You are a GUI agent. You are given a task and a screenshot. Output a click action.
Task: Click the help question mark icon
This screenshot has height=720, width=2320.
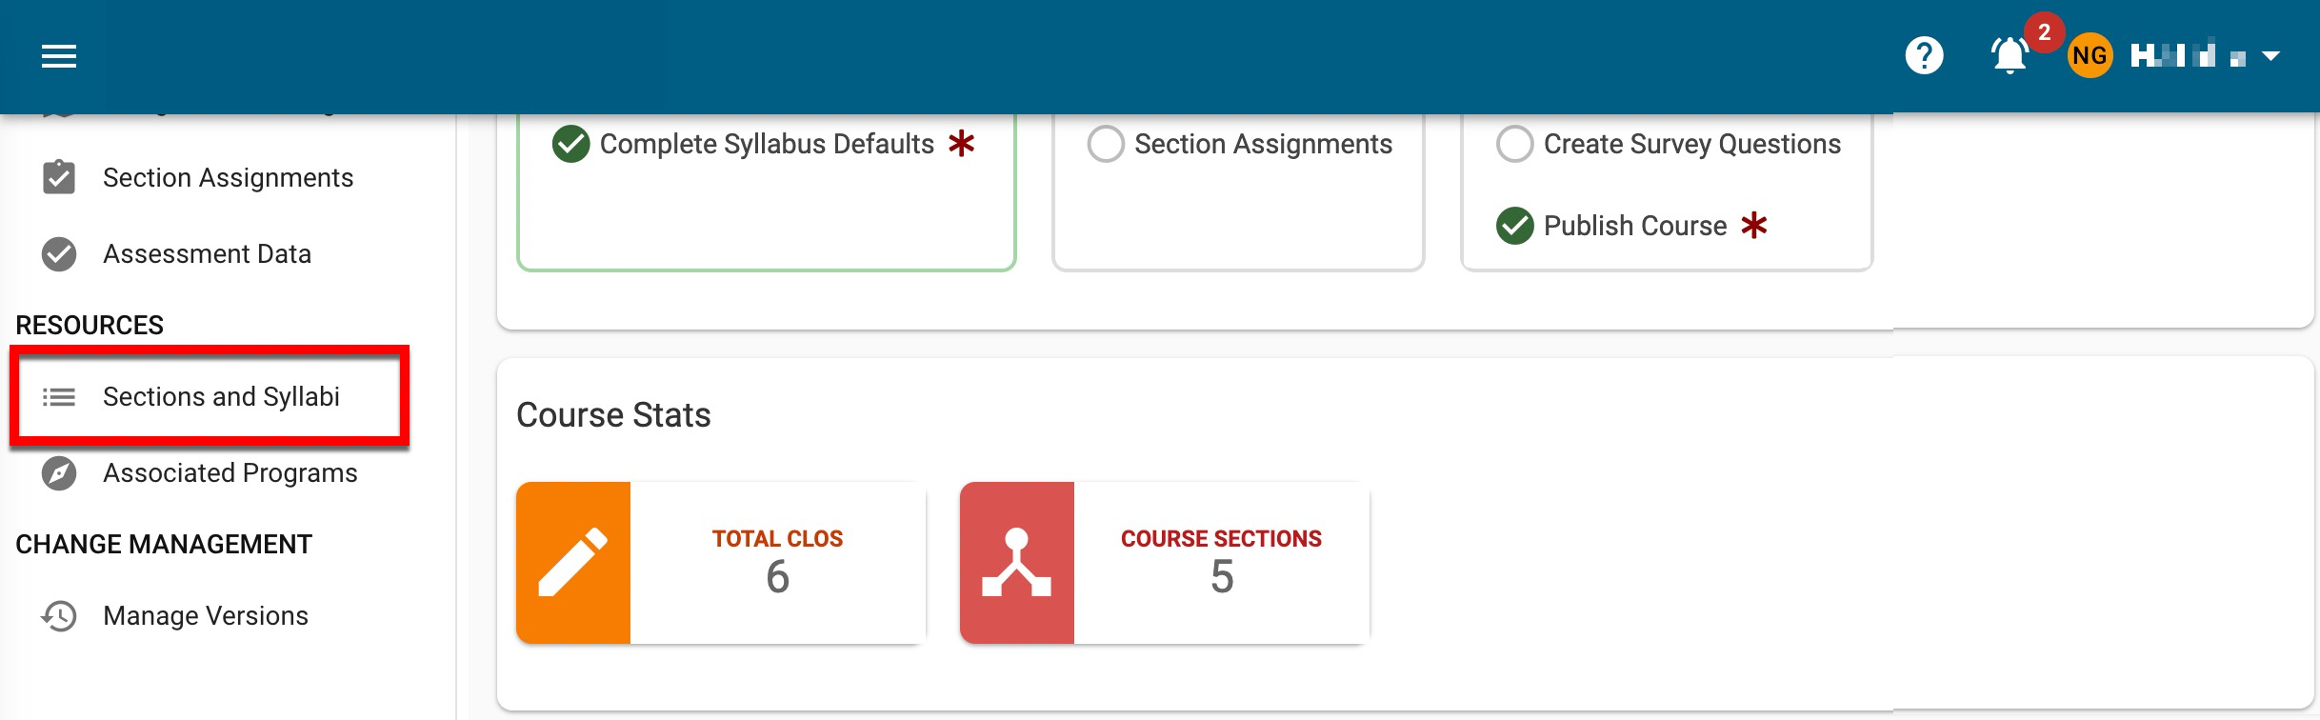coord(1924,55)
